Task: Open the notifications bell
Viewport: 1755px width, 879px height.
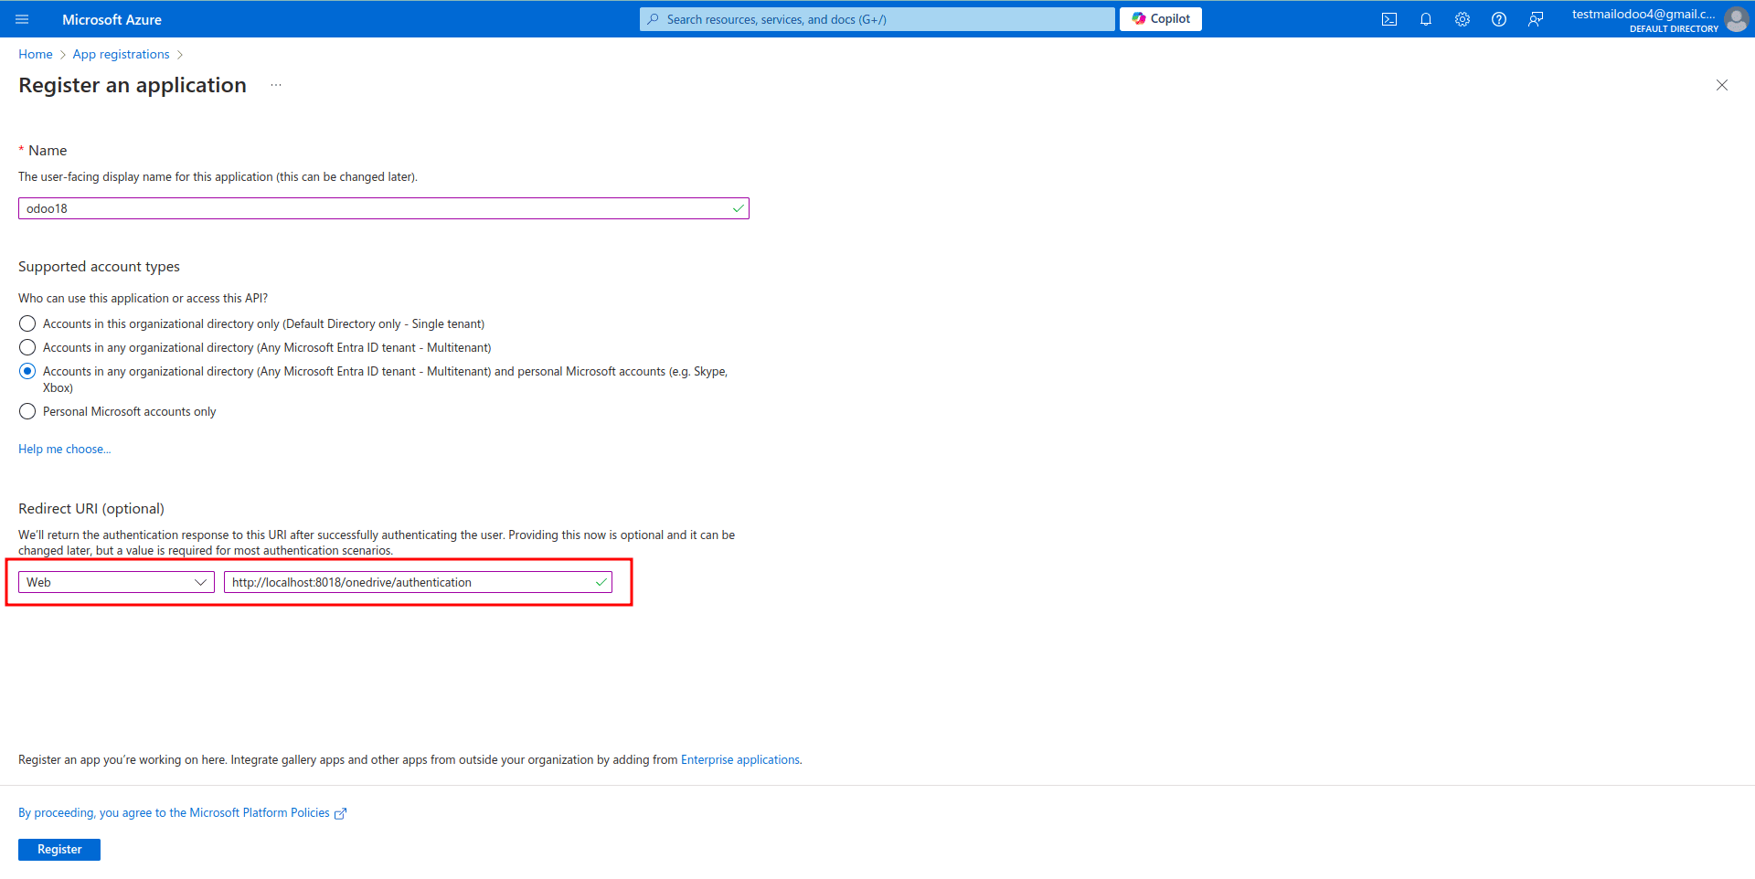Action: point(1425,19)
